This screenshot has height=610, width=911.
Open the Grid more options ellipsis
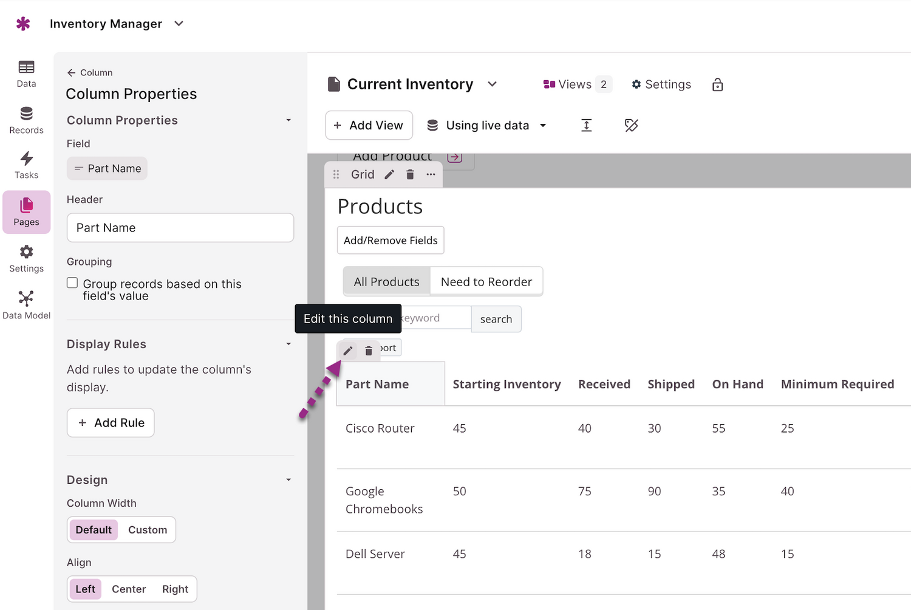tap(431, 174)
